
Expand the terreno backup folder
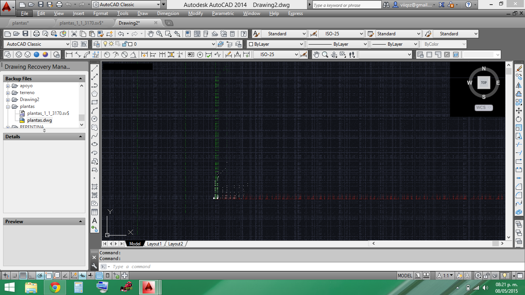coord(8,93)
